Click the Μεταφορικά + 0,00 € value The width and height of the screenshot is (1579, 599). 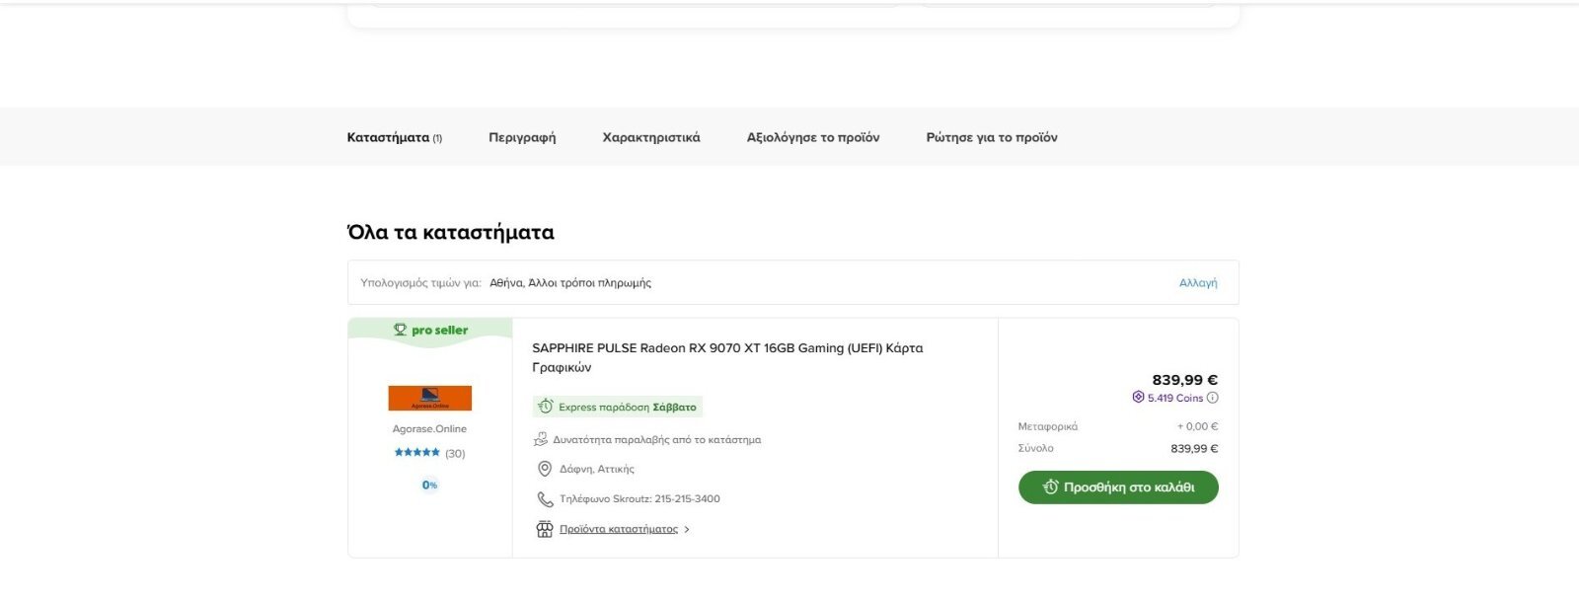click(1197, 426)
